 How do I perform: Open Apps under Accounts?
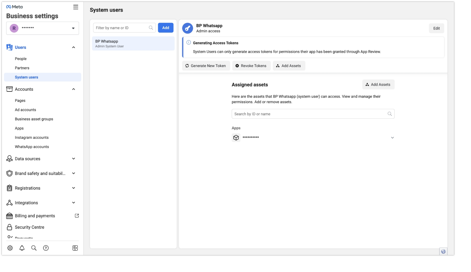click(19, 128)
